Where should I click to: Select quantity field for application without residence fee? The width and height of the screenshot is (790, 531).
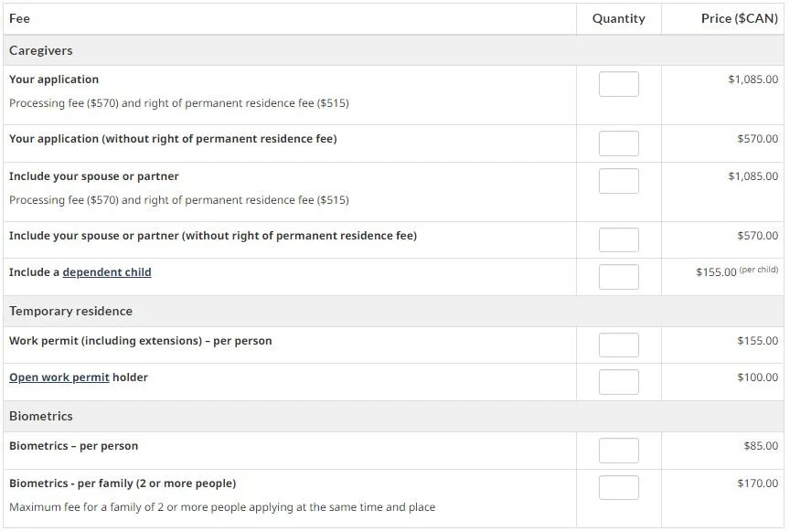(x=618, y=143)
